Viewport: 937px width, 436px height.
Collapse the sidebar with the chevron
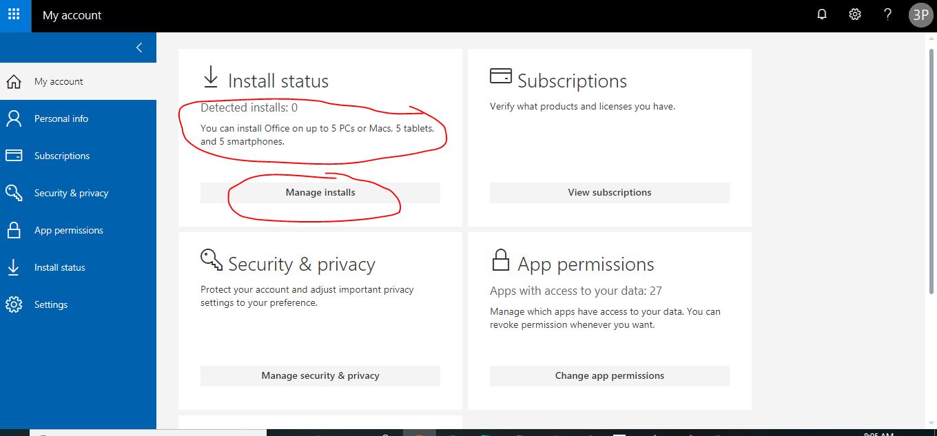(139, 48)
